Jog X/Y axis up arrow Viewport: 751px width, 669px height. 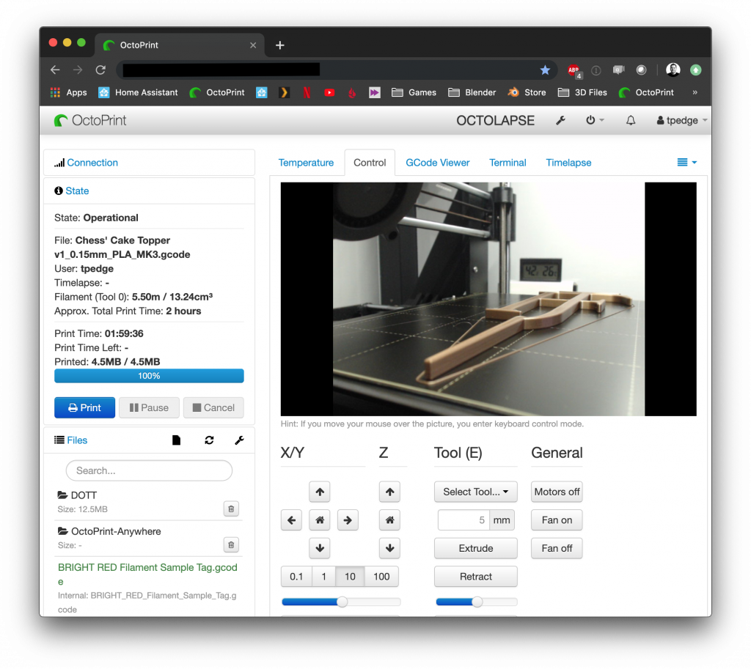(320, 492)
